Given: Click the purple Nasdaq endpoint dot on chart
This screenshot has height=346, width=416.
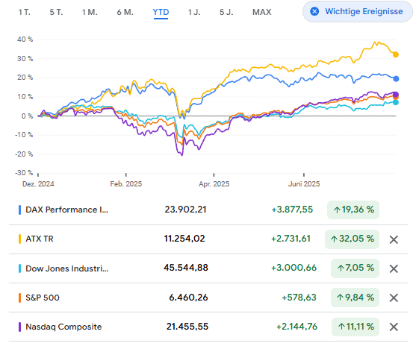Looking at the screenshot, I should [x=396, y=95].
